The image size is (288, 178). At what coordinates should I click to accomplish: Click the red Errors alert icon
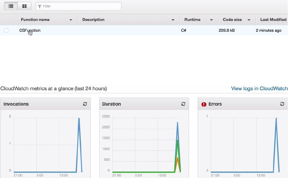point(204,104)
